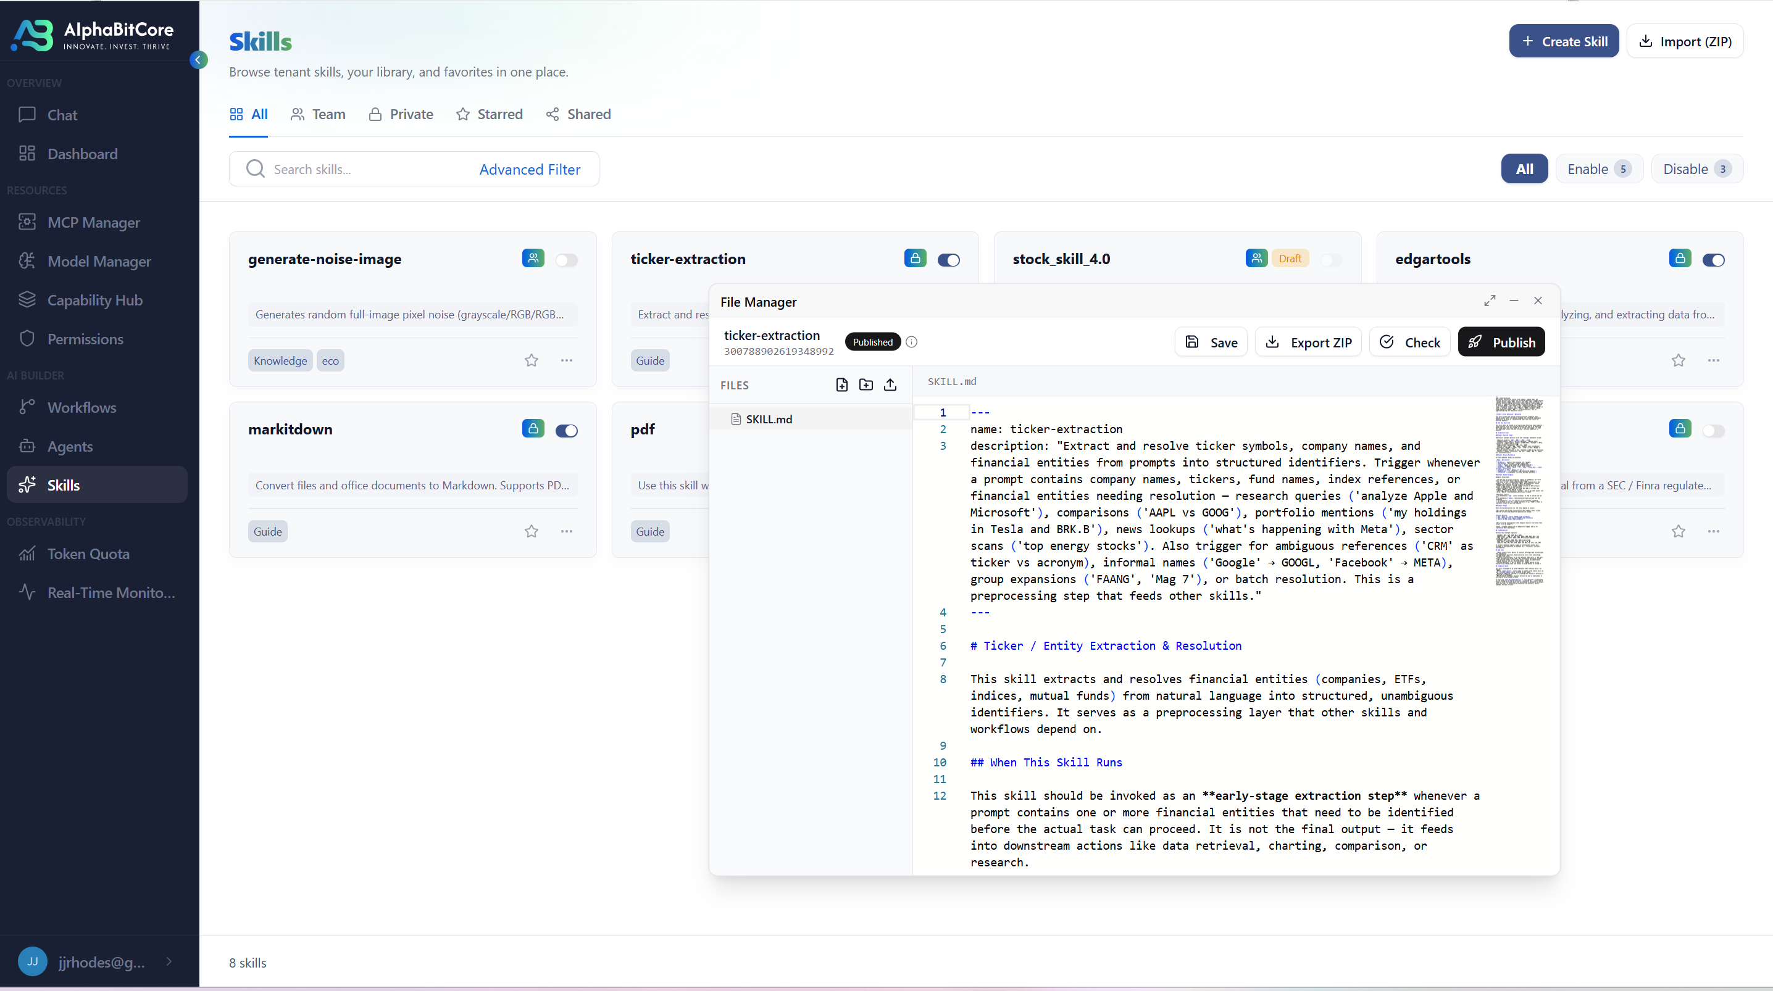Expand File Manager to fullscreen
1773x991 pixels.
[x=1490, y=301]
